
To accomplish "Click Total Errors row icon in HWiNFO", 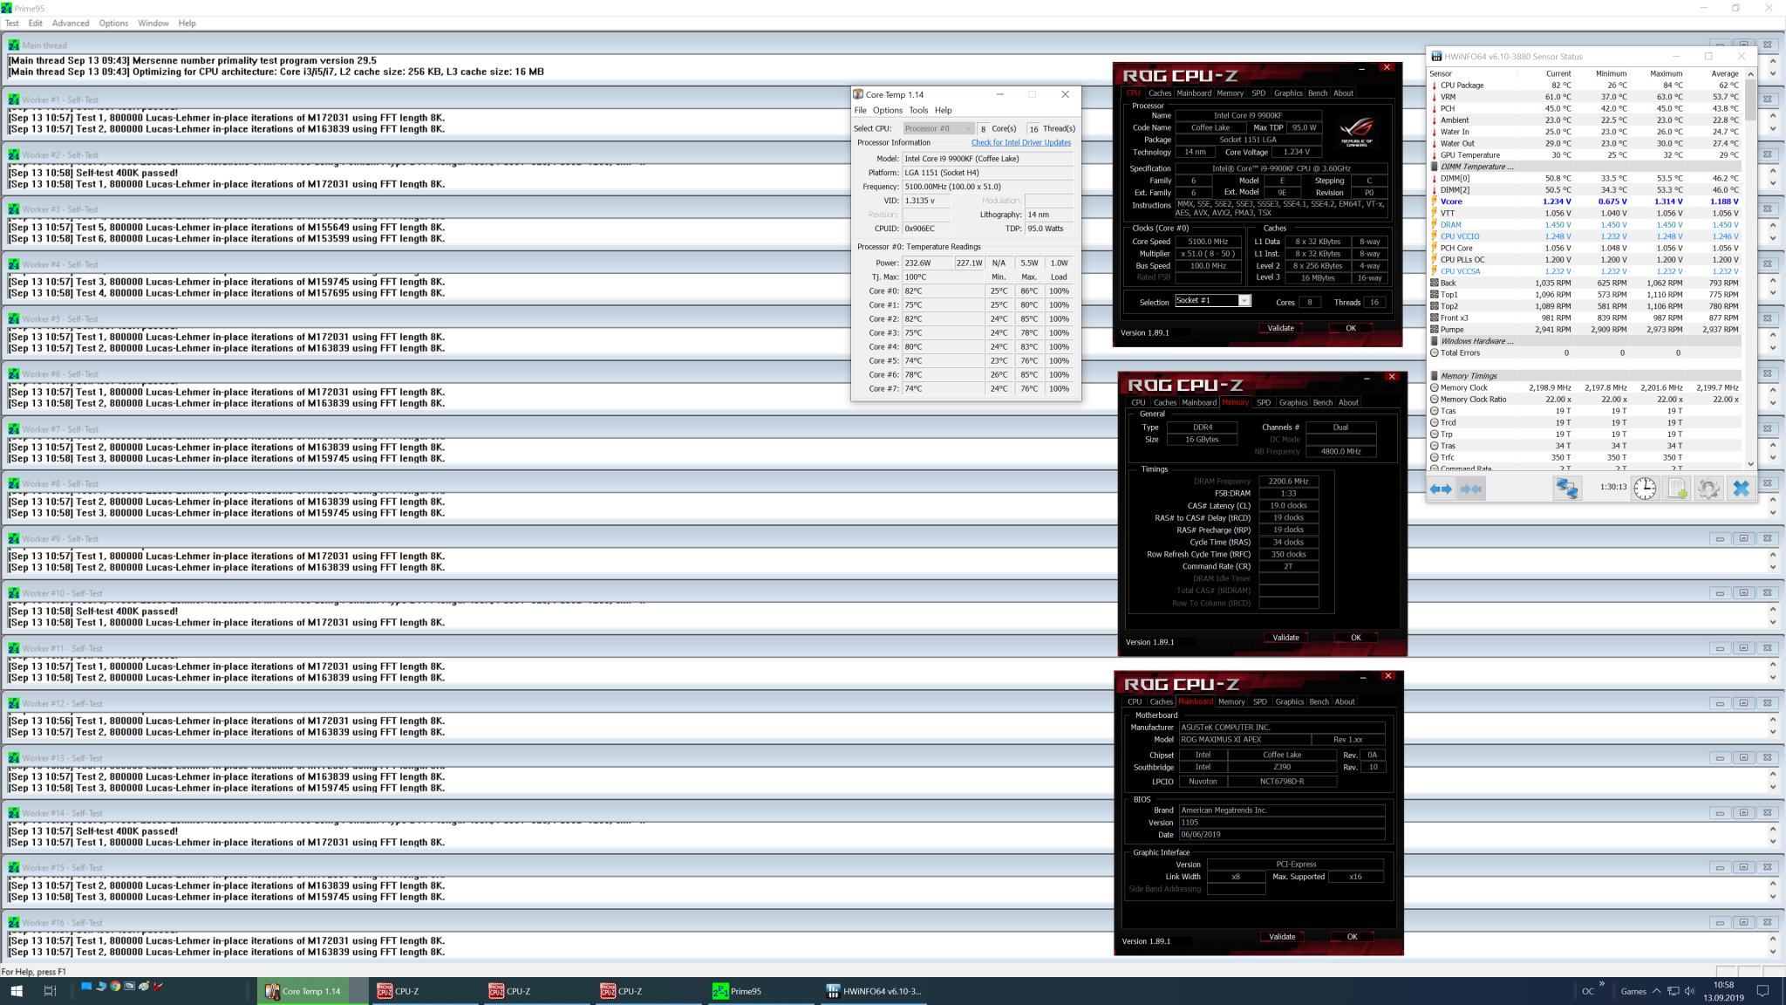I will [x=1435, y=353].
